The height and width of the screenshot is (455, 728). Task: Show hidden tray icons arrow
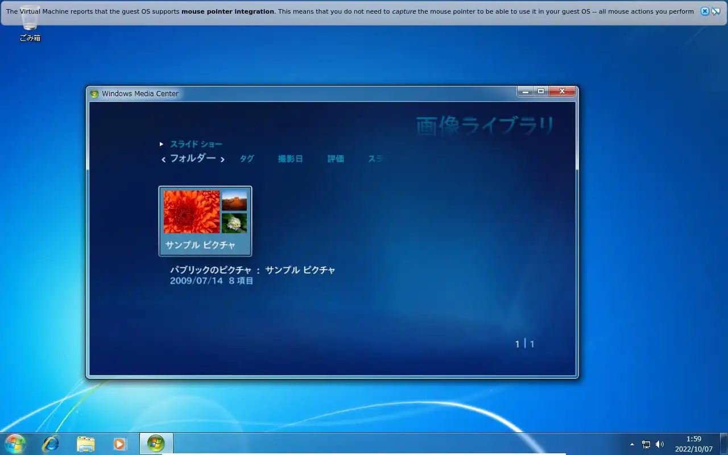pyautogui.click(x=632, y=444)
